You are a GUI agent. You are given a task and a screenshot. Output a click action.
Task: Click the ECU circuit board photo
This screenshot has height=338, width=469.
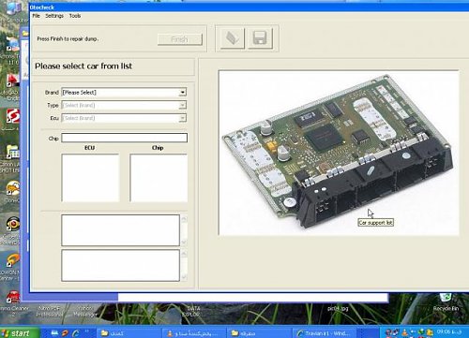(339, 153)
